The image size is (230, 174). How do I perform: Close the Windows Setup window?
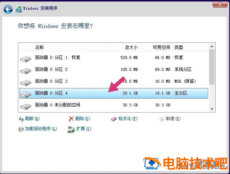pos(220,4)
